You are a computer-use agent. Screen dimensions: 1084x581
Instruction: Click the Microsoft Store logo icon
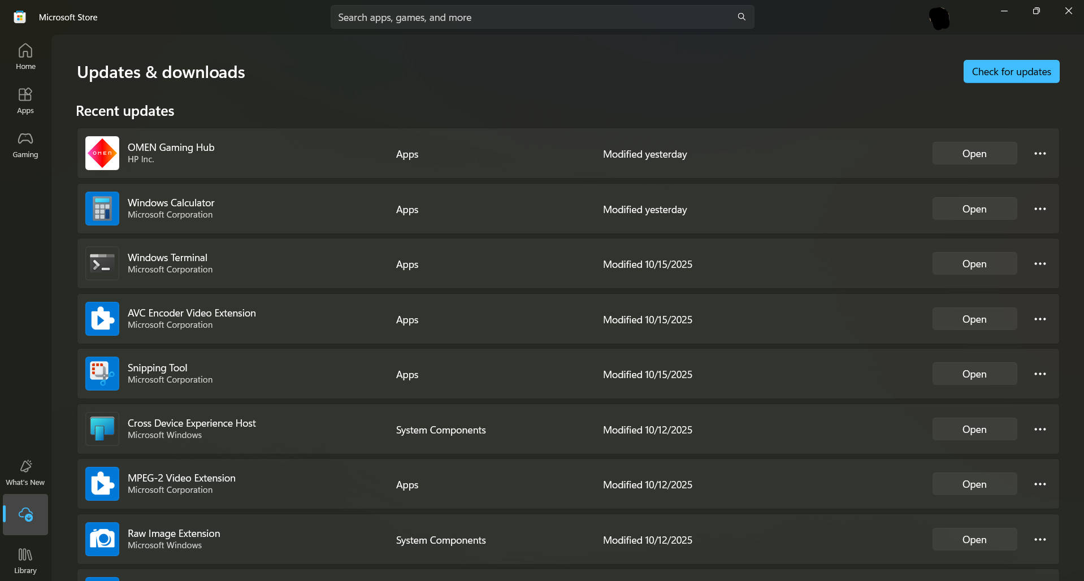pyautogui.click(x=20, y=17)
